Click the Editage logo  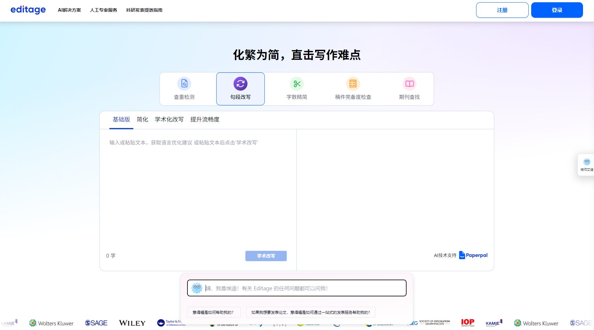tap(28, 10)
